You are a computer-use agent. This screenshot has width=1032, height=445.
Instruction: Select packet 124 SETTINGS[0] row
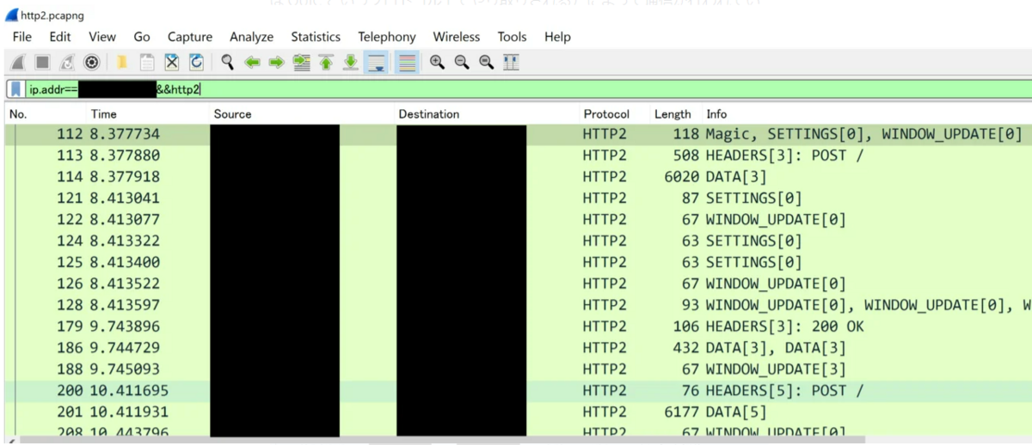click(x=518, y=241)
